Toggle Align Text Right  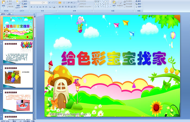(66, 7)
